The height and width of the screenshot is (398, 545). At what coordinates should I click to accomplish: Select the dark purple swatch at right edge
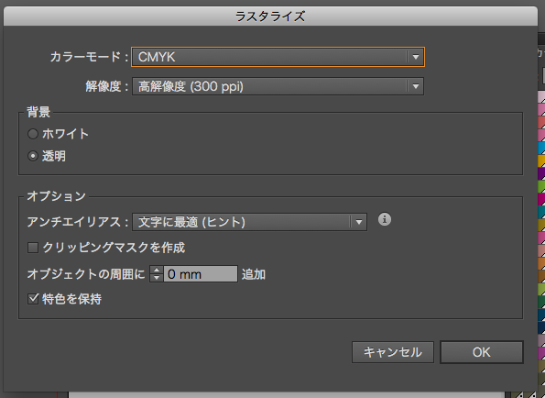pos(541,173)
